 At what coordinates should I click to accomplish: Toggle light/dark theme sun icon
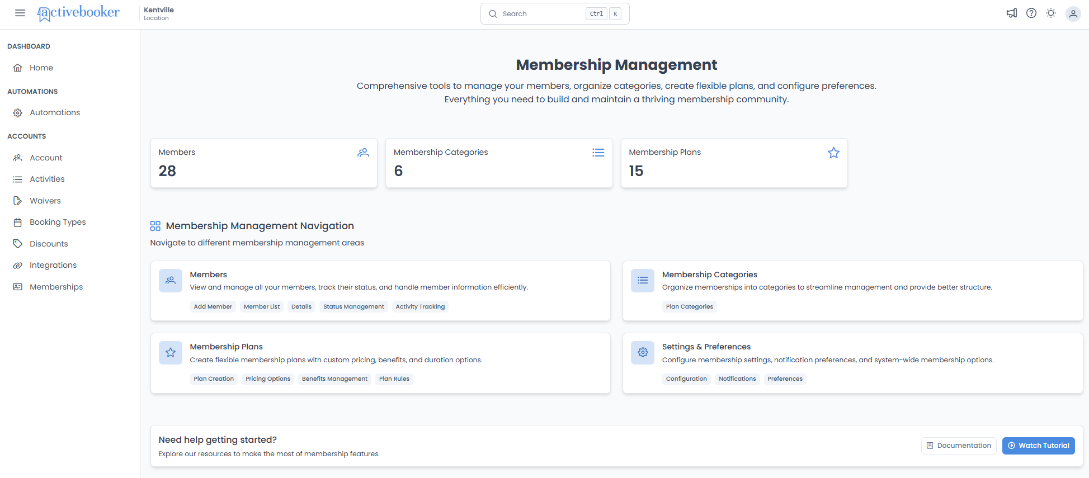click(1051, 13)
